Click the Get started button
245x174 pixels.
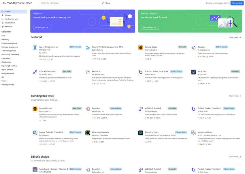pos(237,3)
